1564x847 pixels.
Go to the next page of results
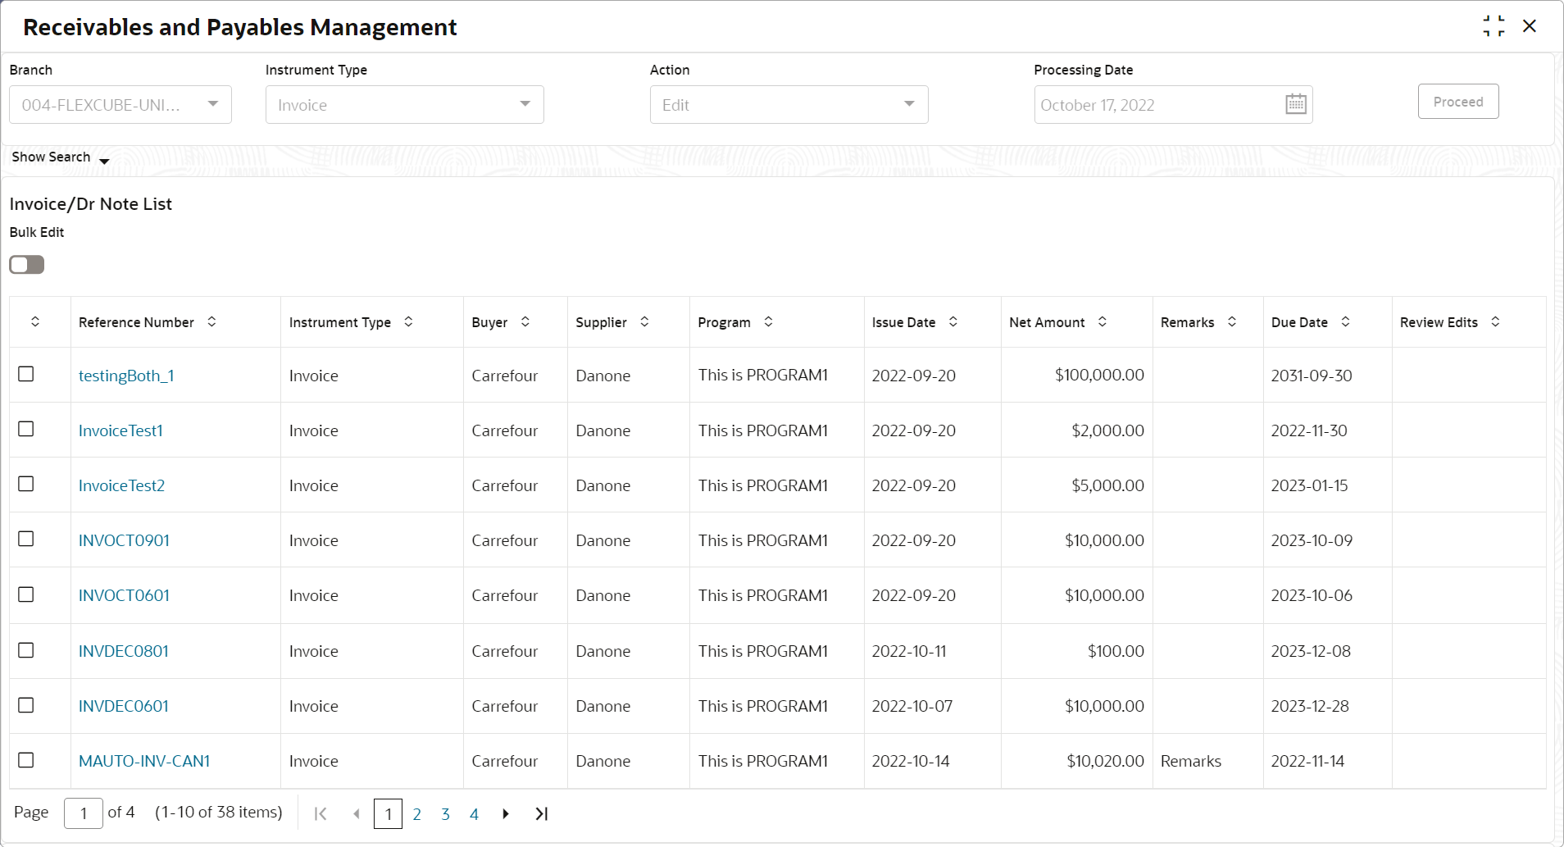(x=506, y=813)
